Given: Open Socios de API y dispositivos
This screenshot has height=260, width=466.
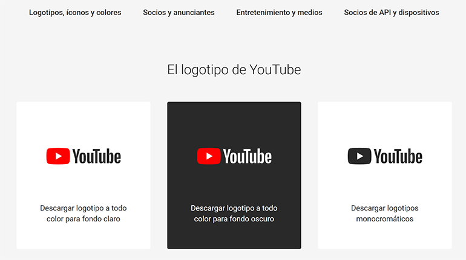Looking at the screenshot, I should [392, 12].
